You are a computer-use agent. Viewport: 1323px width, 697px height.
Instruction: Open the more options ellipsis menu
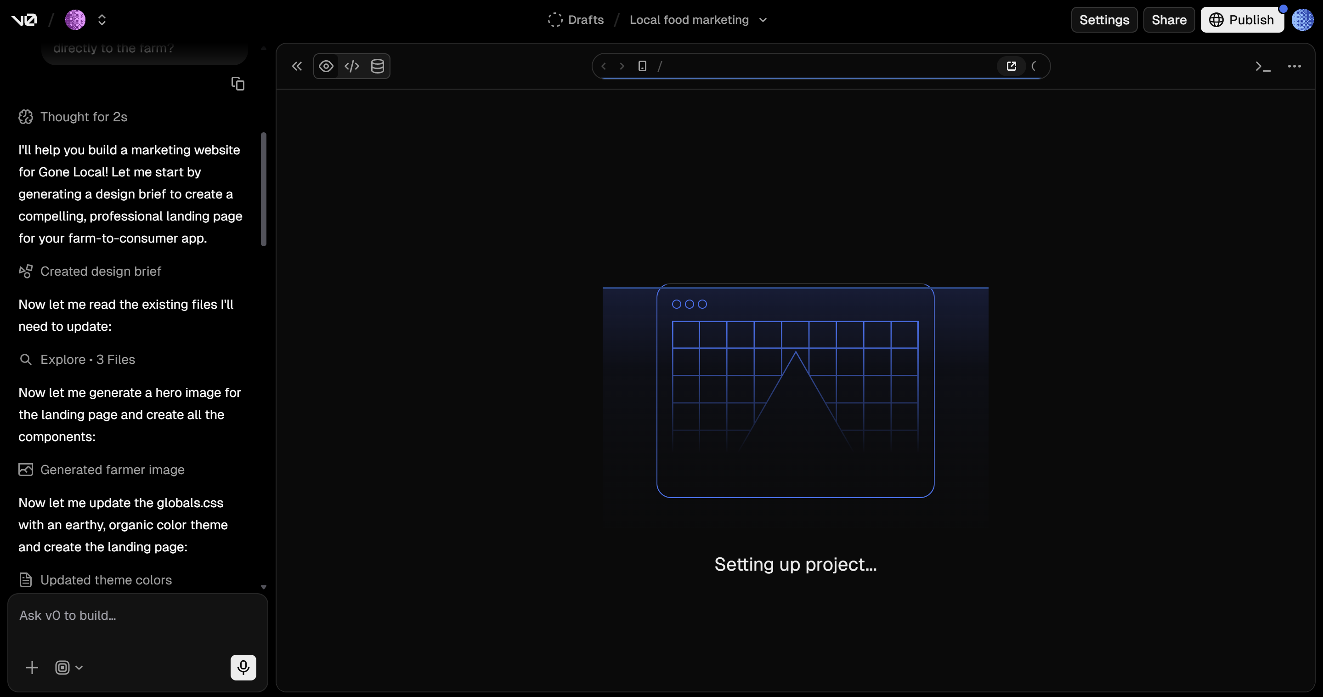click(x=1294, y=66)
